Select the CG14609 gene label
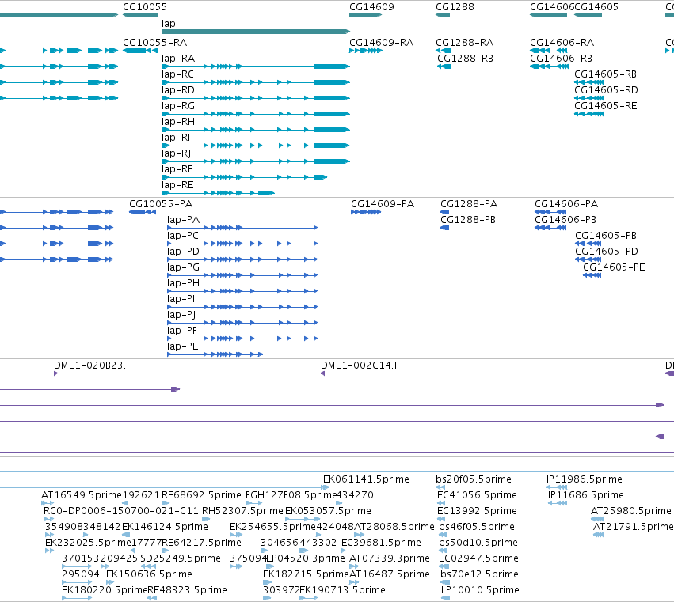 point(371,7)
